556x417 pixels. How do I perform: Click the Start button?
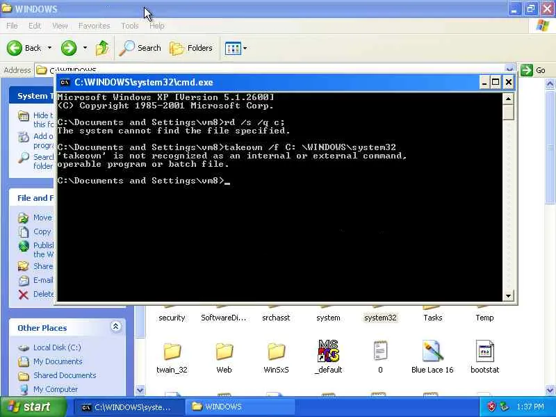point(33,407)
